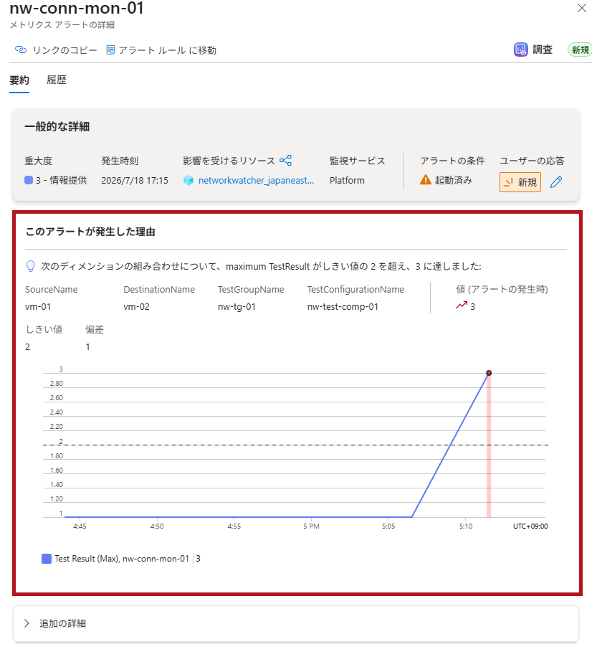Click the nw-tg-01 test group value
Viewport: 592px width, 657px height.
pyautogui.click(x=237, y=307)
